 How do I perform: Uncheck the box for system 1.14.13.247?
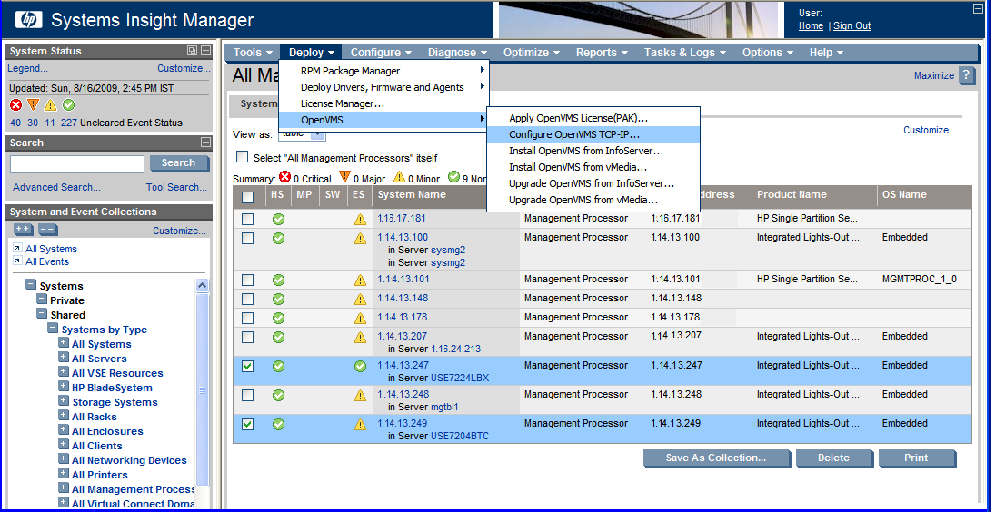coord(248,366)
